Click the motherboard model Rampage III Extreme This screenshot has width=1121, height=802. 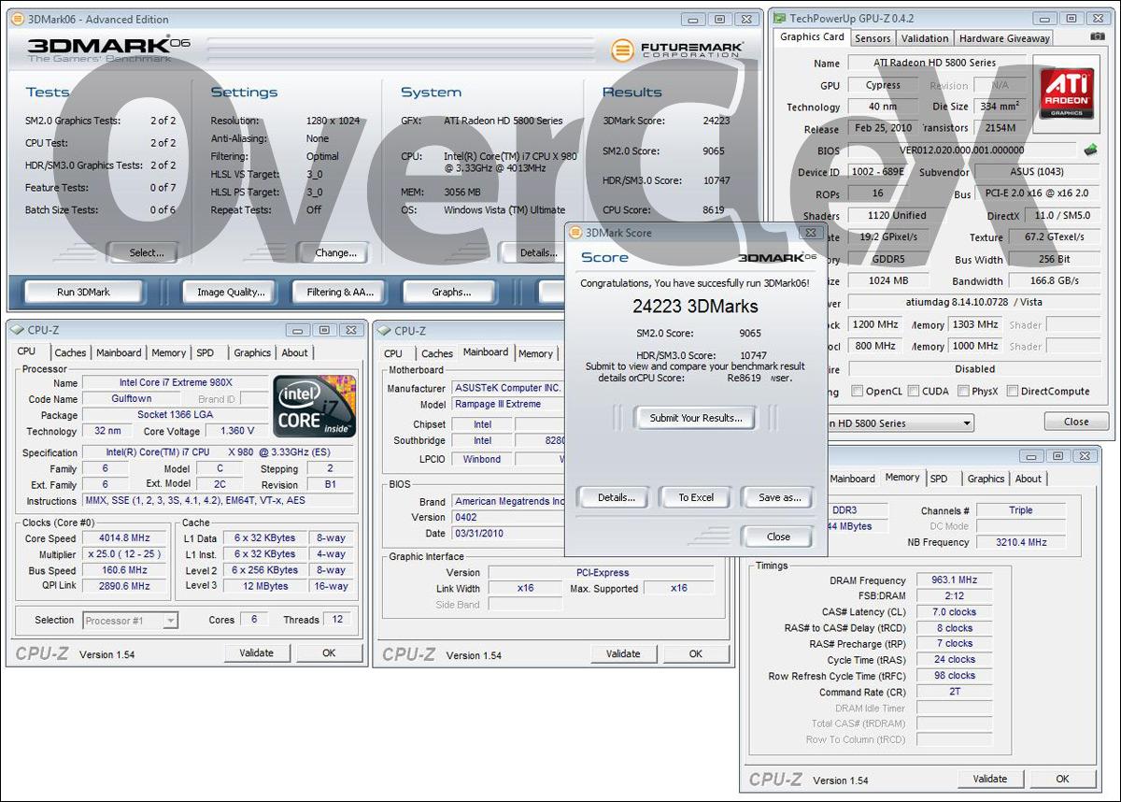pyautogui.click(x=509, y=405)
